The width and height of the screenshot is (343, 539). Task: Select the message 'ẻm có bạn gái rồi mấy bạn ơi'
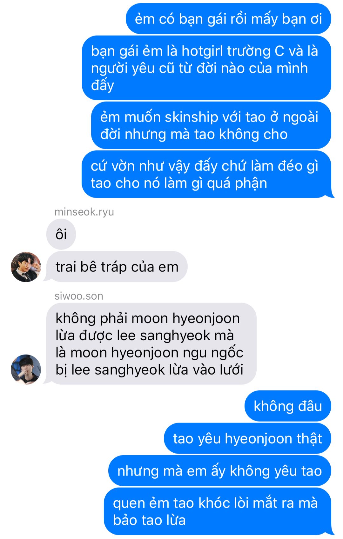(x=228, y=19)
